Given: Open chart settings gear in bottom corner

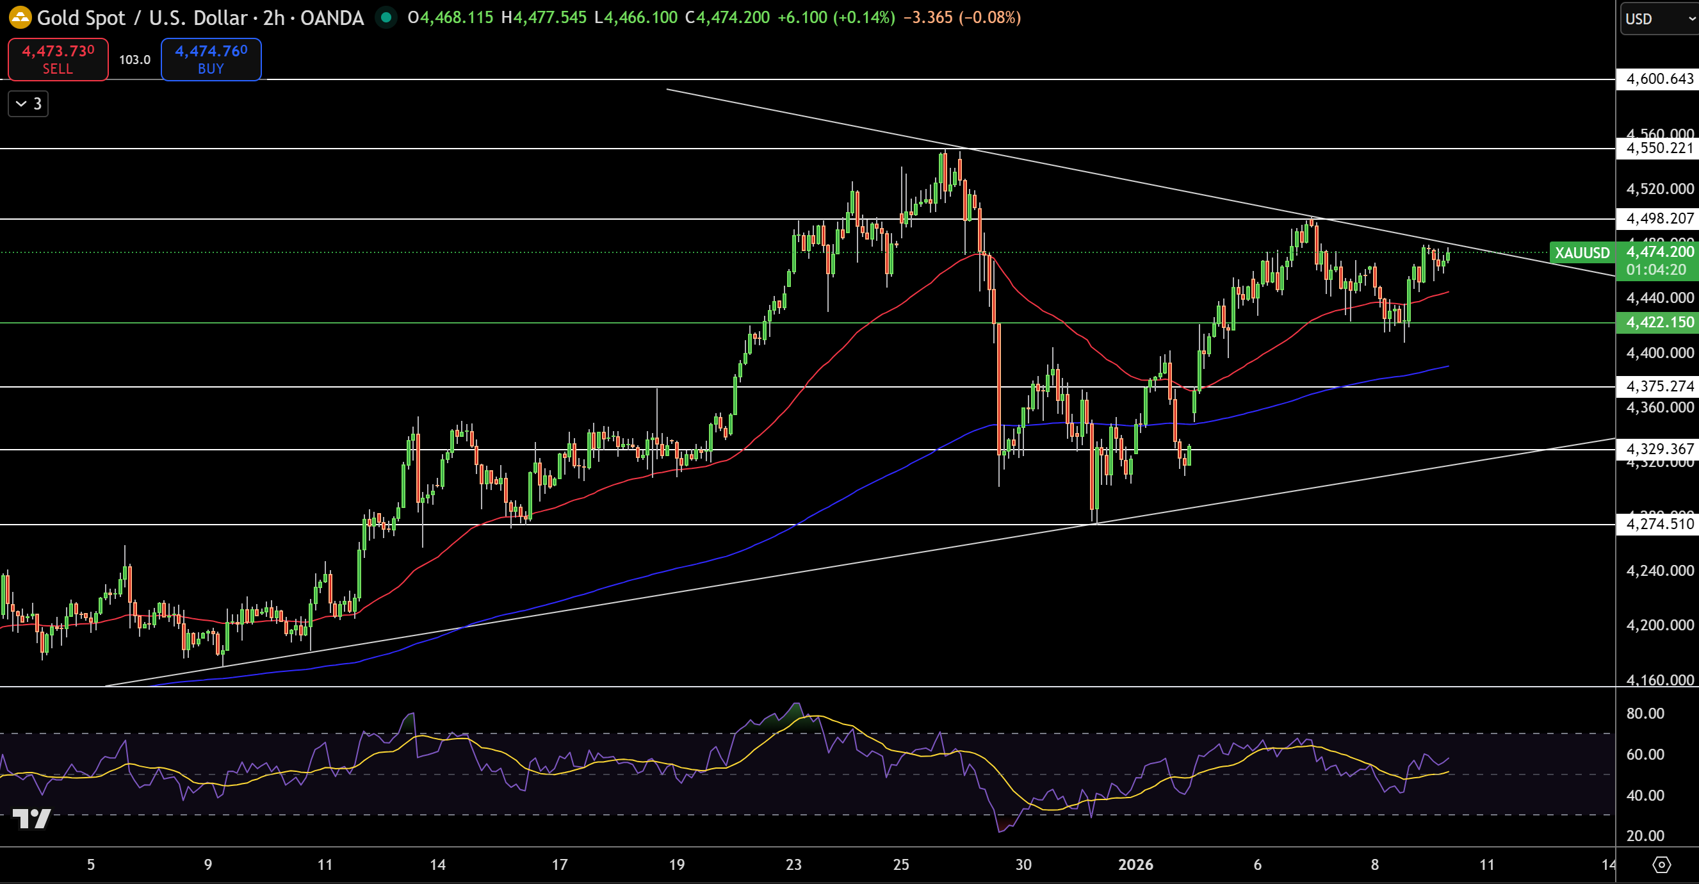Looking at the screenshot, I should [1661, 864].
